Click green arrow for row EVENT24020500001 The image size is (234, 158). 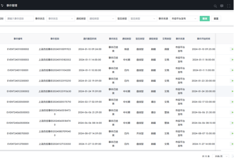click(x=232, y=102)
